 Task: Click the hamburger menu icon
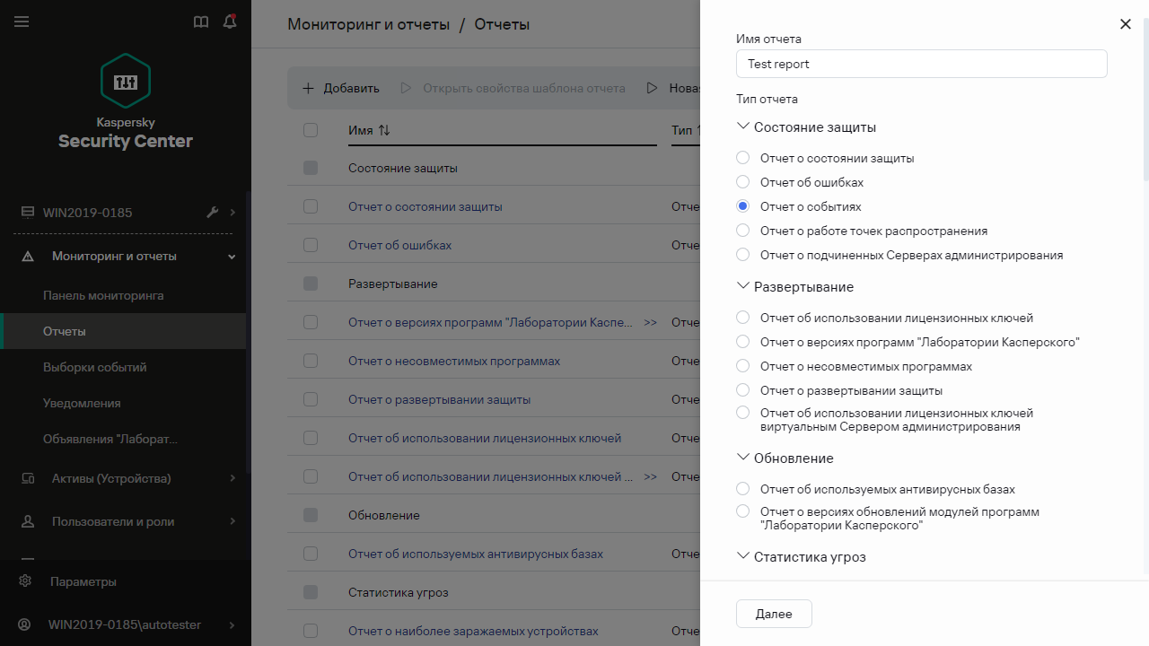tap(22, 22)
